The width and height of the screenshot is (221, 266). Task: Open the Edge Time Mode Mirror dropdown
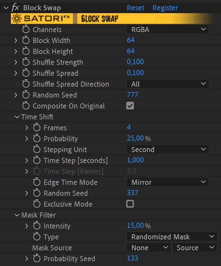[168, 182]
